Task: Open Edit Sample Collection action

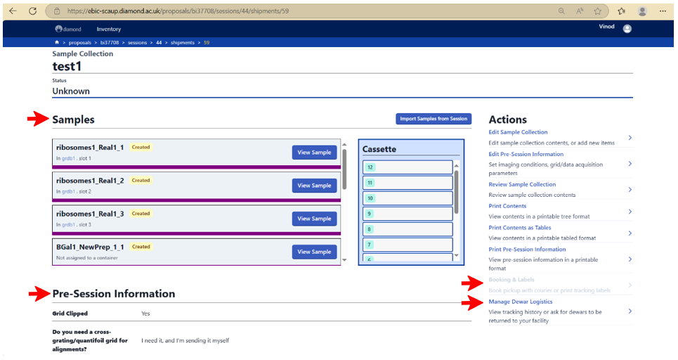Action: click(x=518, y=132)
